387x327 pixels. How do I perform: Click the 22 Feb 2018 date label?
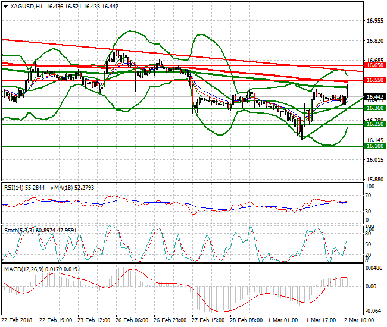click(x=17, y=320)
